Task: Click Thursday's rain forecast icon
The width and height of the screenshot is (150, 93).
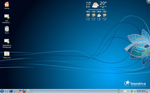Action: 104,15
